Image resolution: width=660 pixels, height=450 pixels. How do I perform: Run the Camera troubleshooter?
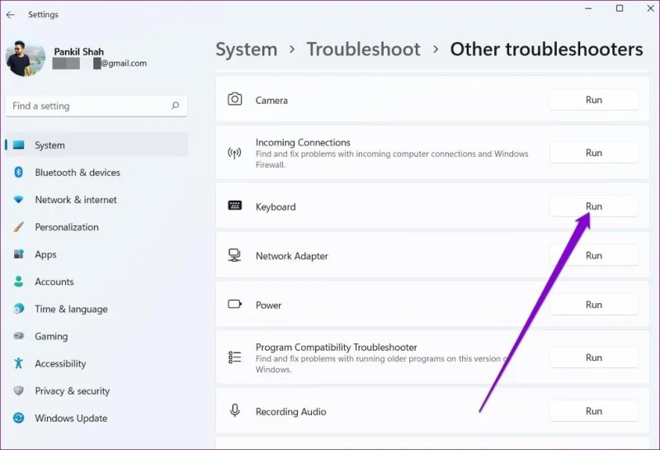[593, 100]
